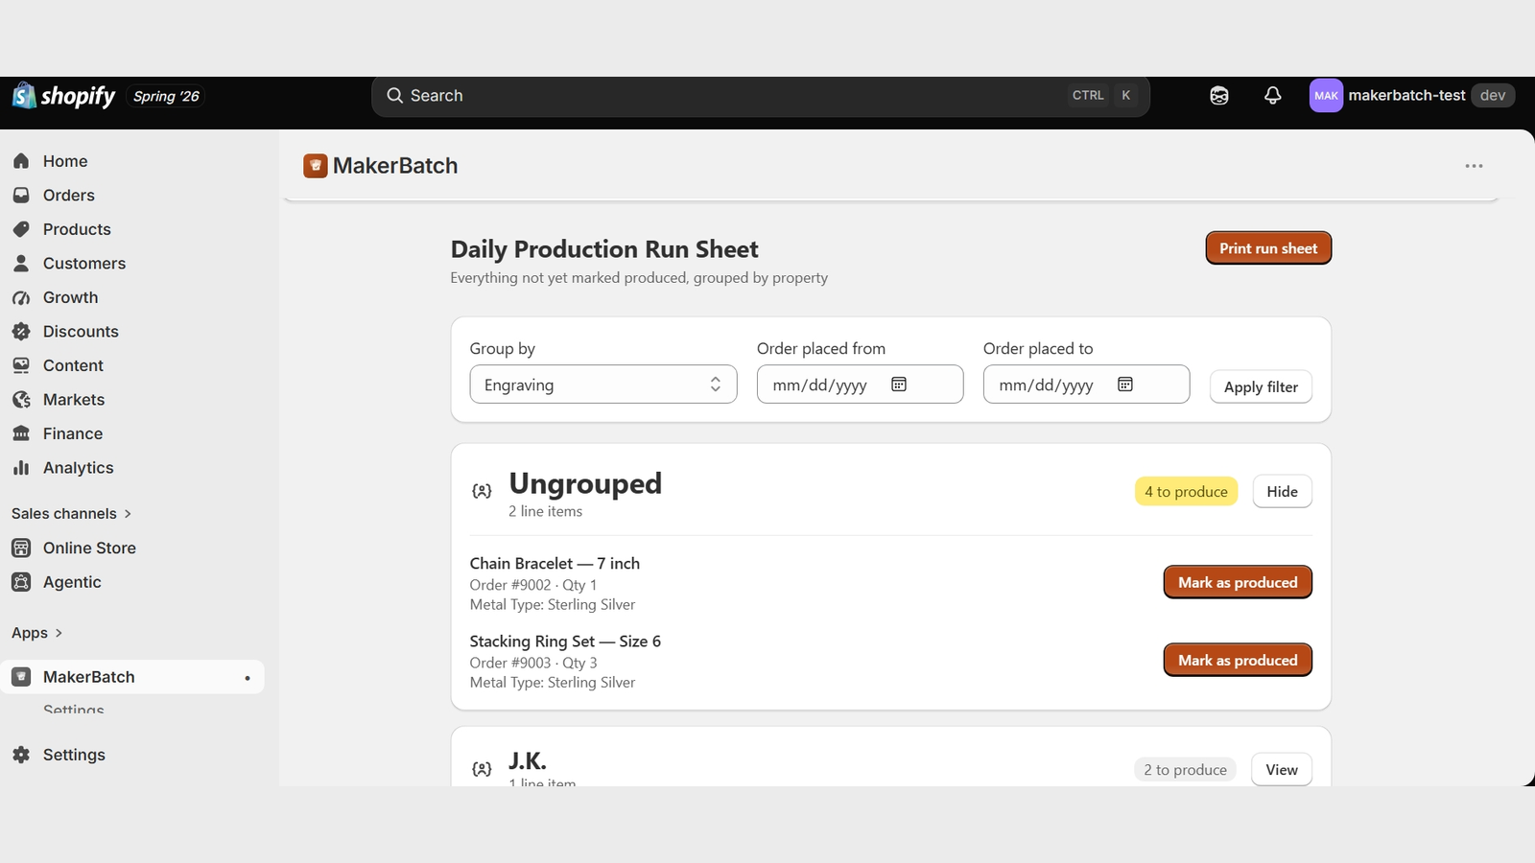Open Online Store sales channel

click(89, 548)
